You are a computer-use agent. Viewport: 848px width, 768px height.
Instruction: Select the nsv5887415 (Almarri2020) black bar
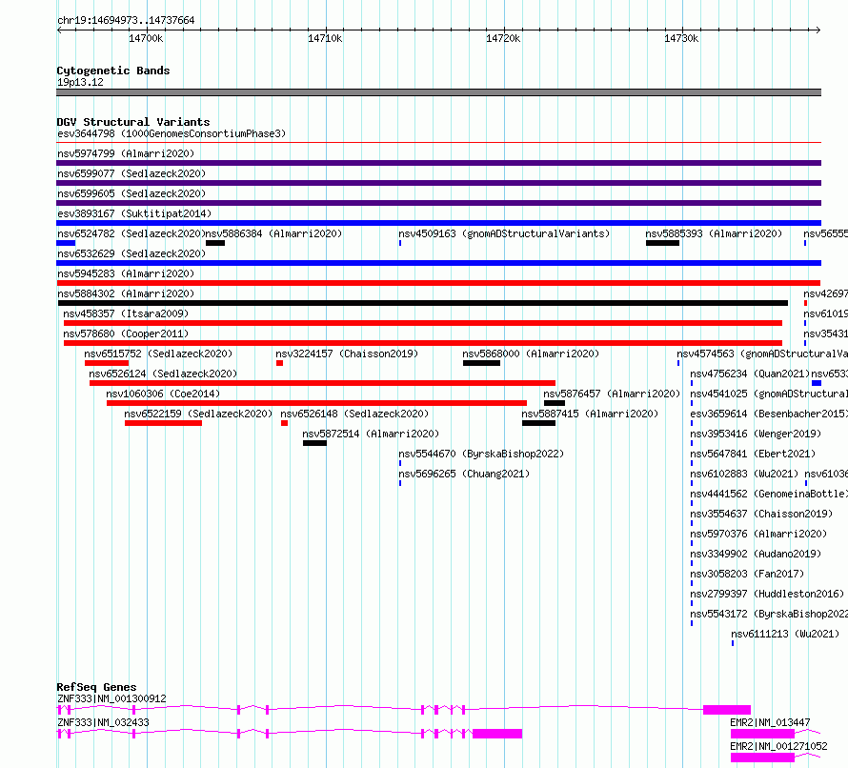(x=538, y=423)
